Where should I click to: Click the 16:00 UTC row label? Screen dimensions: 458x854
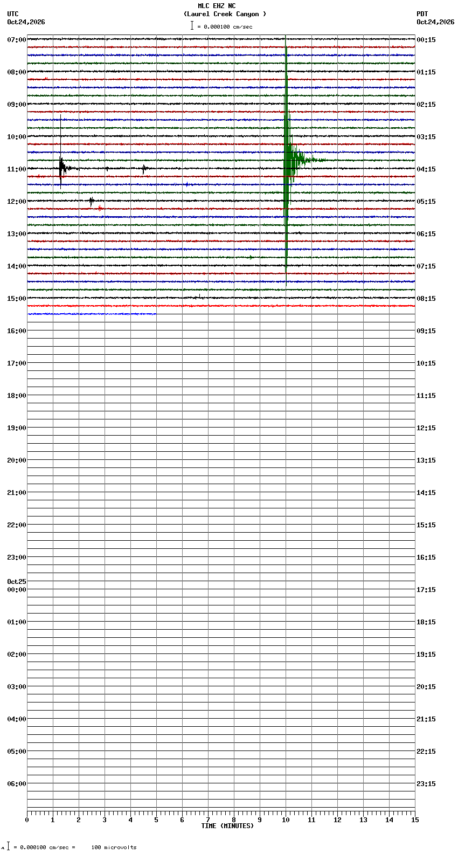tap(17, 331)
